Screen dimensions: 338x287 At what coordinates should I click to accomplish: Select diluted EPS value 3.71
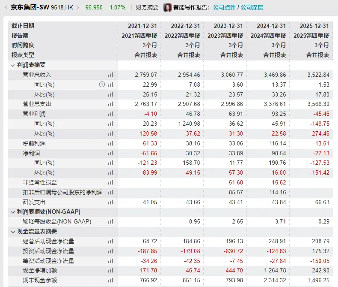click(280, 221)
